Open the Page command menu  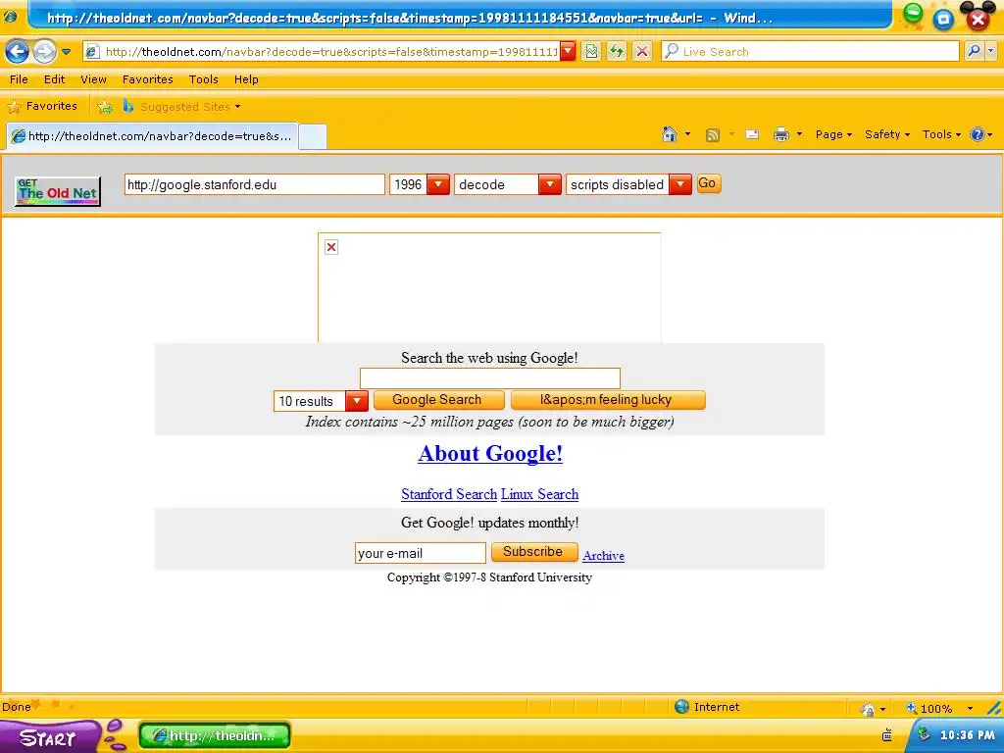(833, 134)
